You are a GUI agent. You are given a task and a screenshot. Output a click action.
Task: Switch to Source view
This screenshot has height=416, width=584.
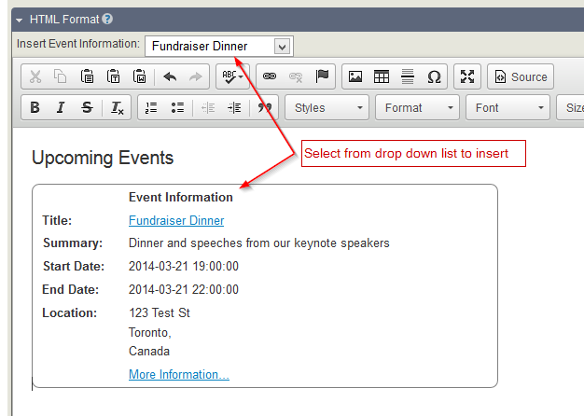coord(521,76)
